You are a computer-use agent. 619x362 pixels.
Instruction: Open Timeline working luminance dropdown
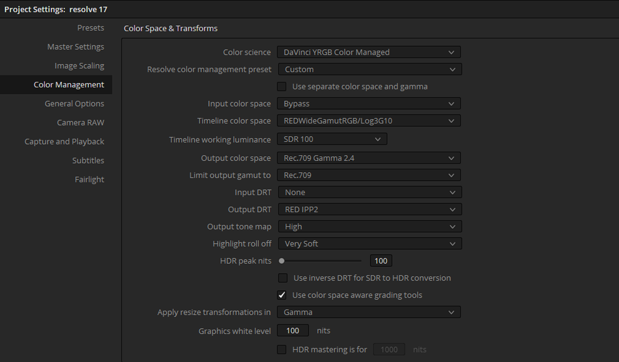coord(332,139)
